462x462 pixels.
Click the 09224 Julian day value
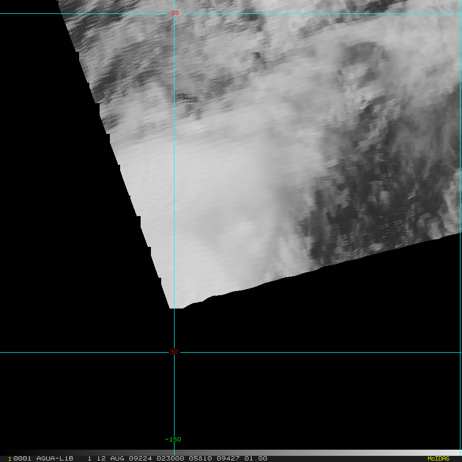click(x=140, y=458)
